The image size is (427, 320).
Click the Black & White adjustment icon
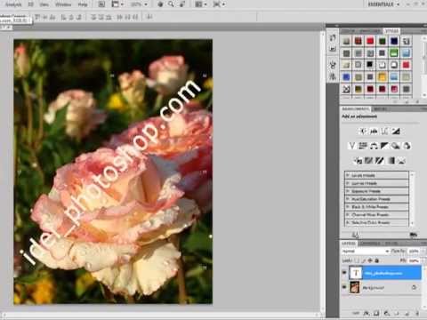point(384,146)
